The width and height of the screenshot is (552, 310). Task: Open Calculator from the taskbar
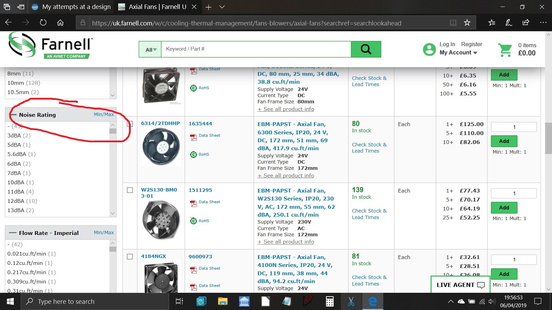pyautogui.click(x=330, y=302)
